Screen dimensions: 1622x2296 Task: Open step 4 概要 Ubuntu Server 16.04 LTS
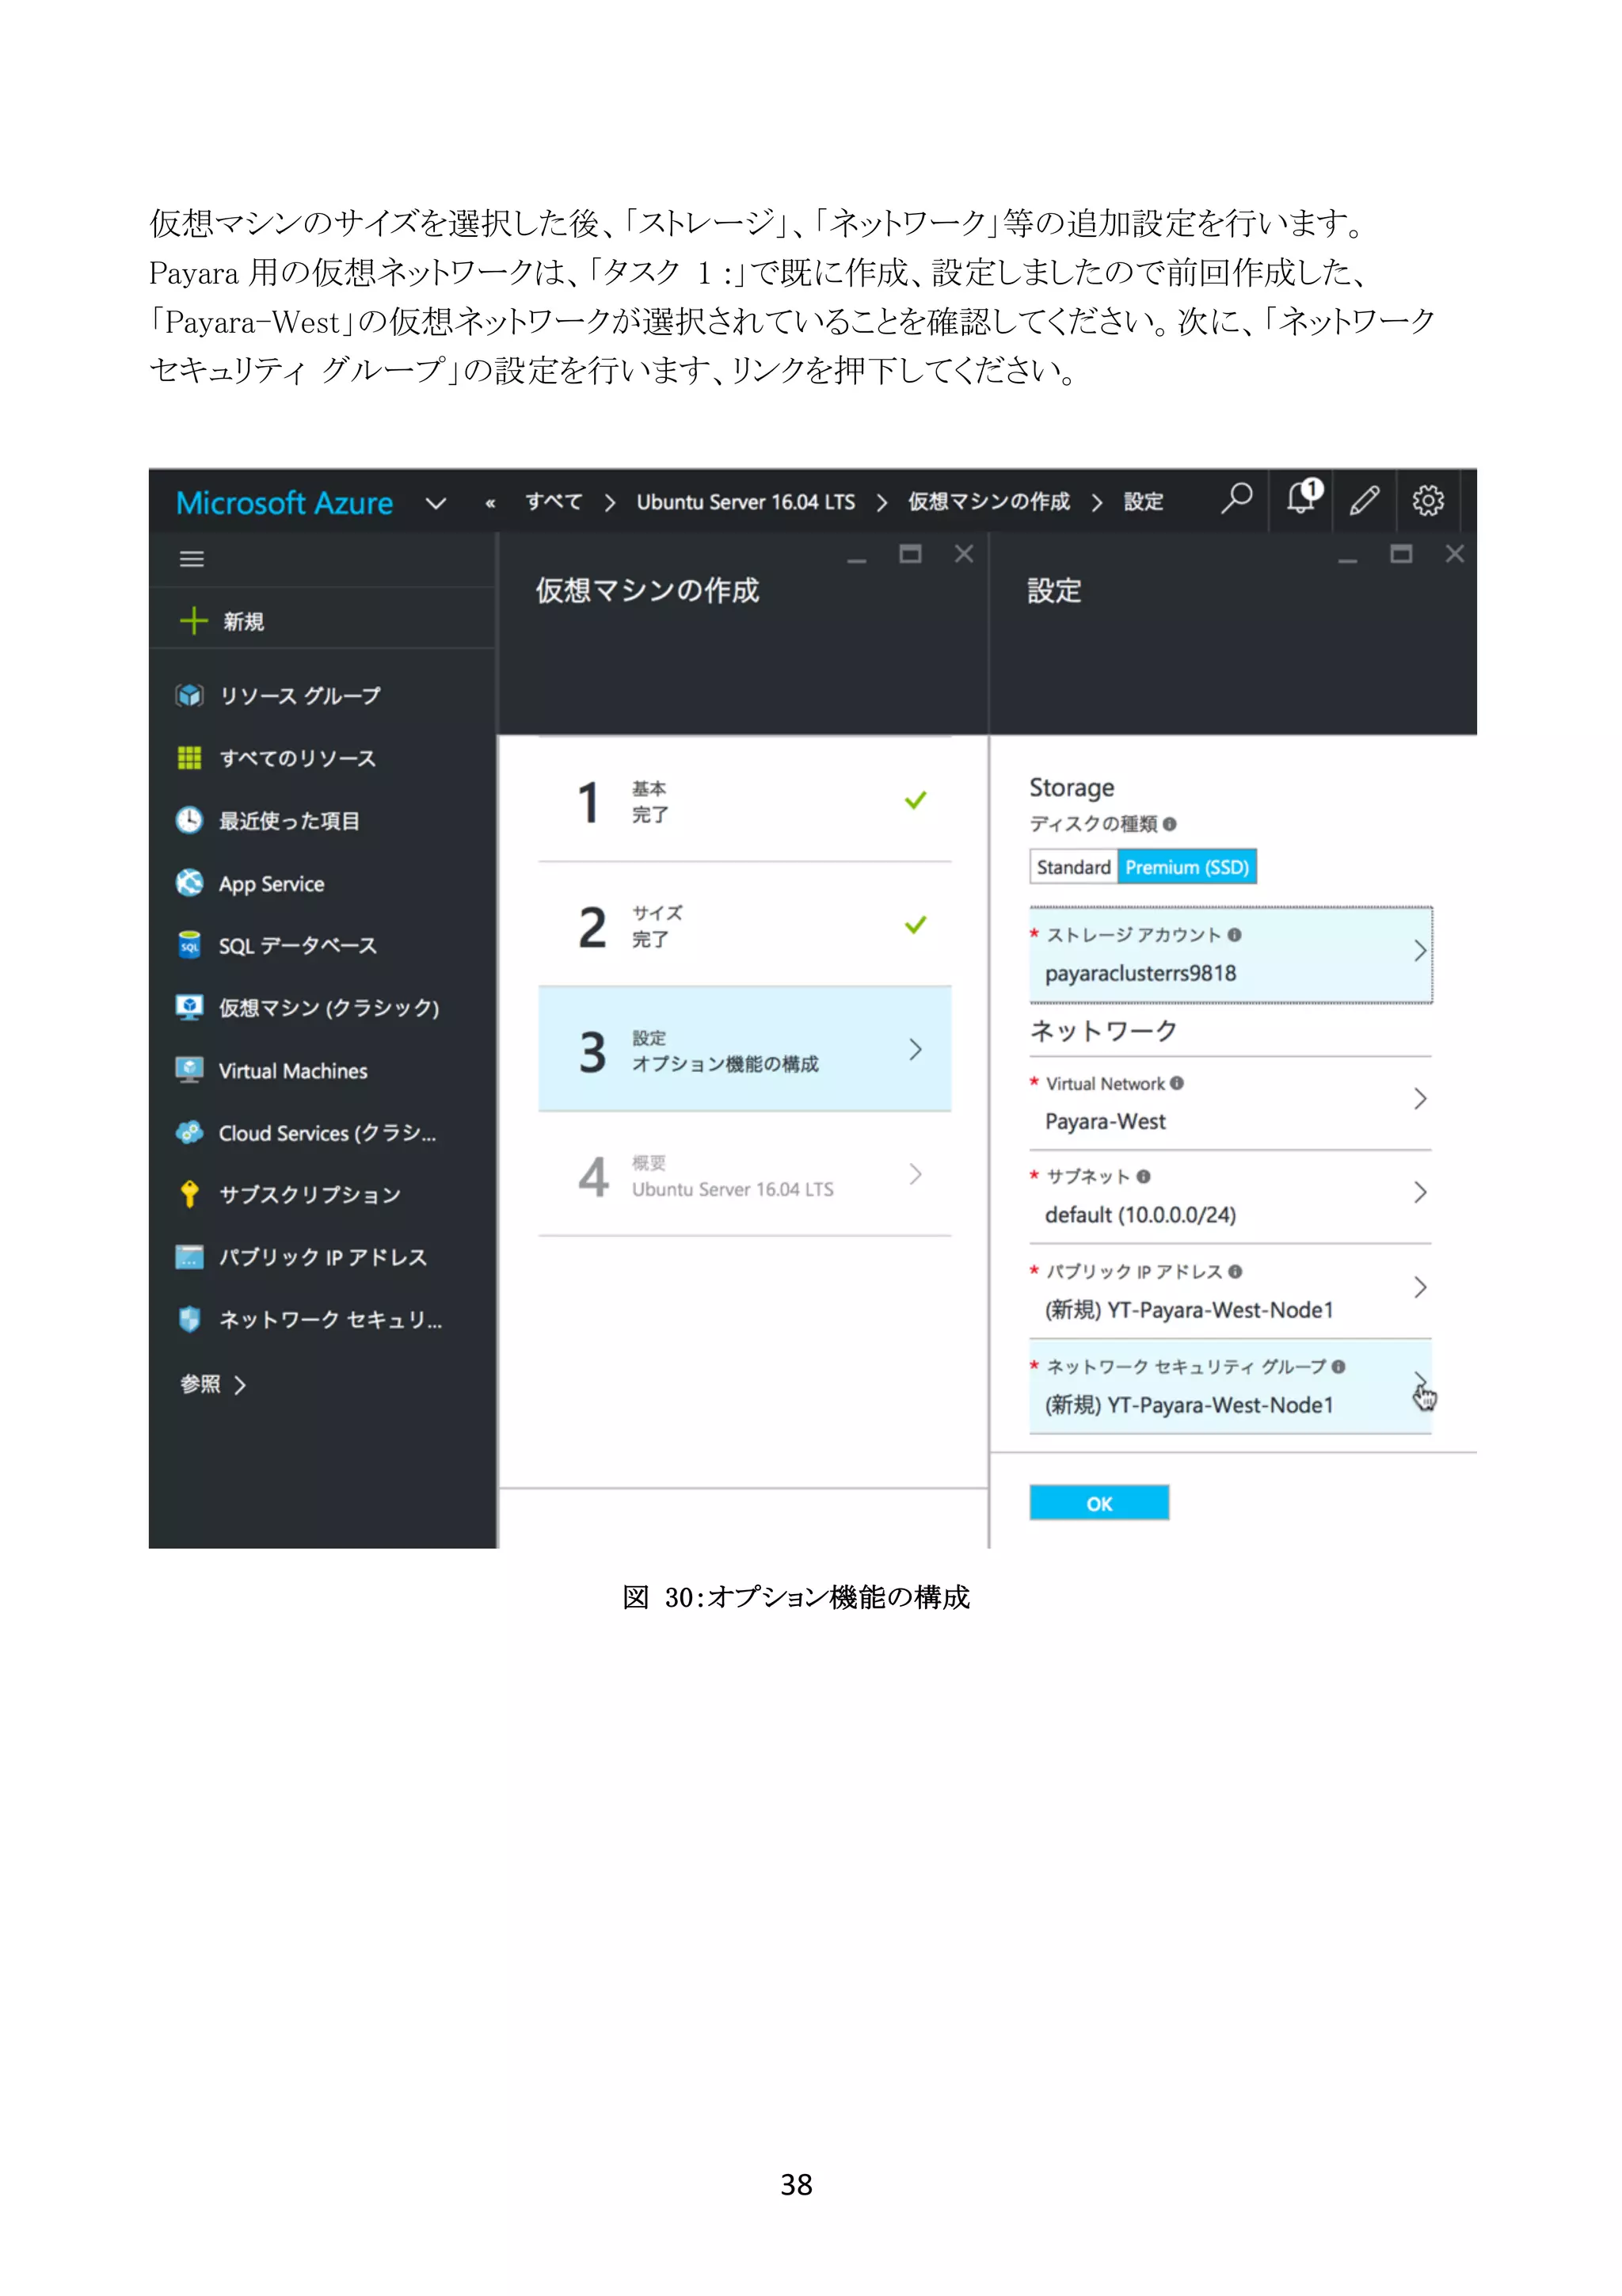click(744, 1174)
